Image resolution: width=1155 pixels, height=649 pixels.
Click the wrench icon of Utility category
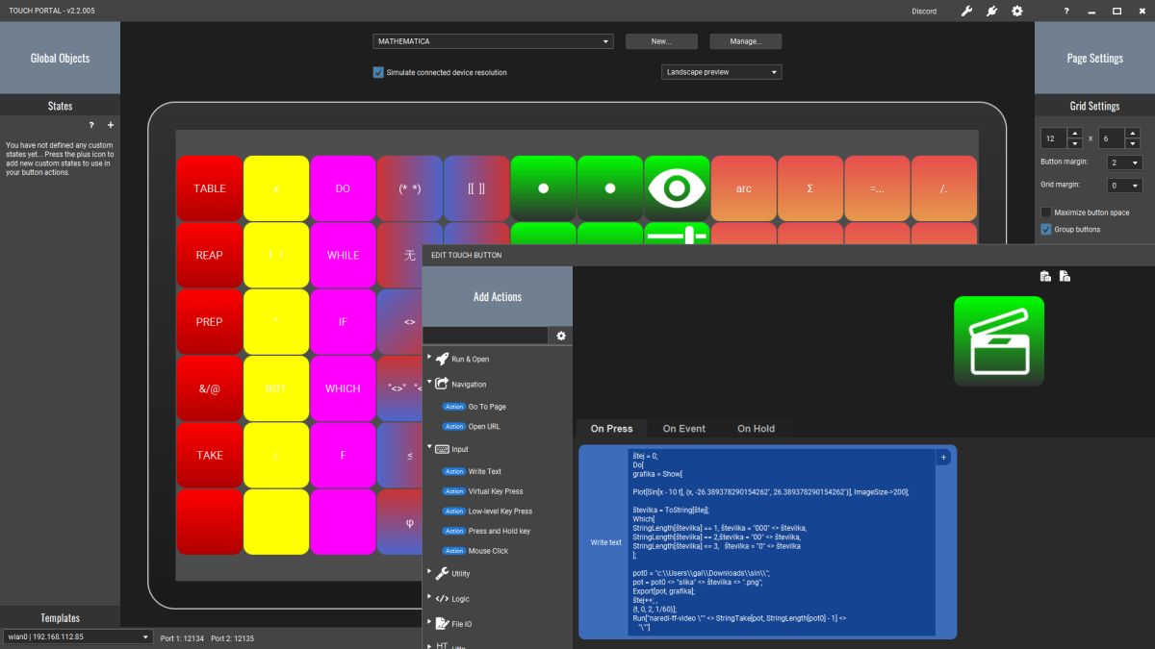[442, 573]
